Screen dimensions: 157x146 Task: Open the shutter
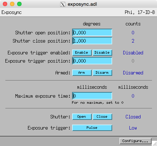coord(82,117)
